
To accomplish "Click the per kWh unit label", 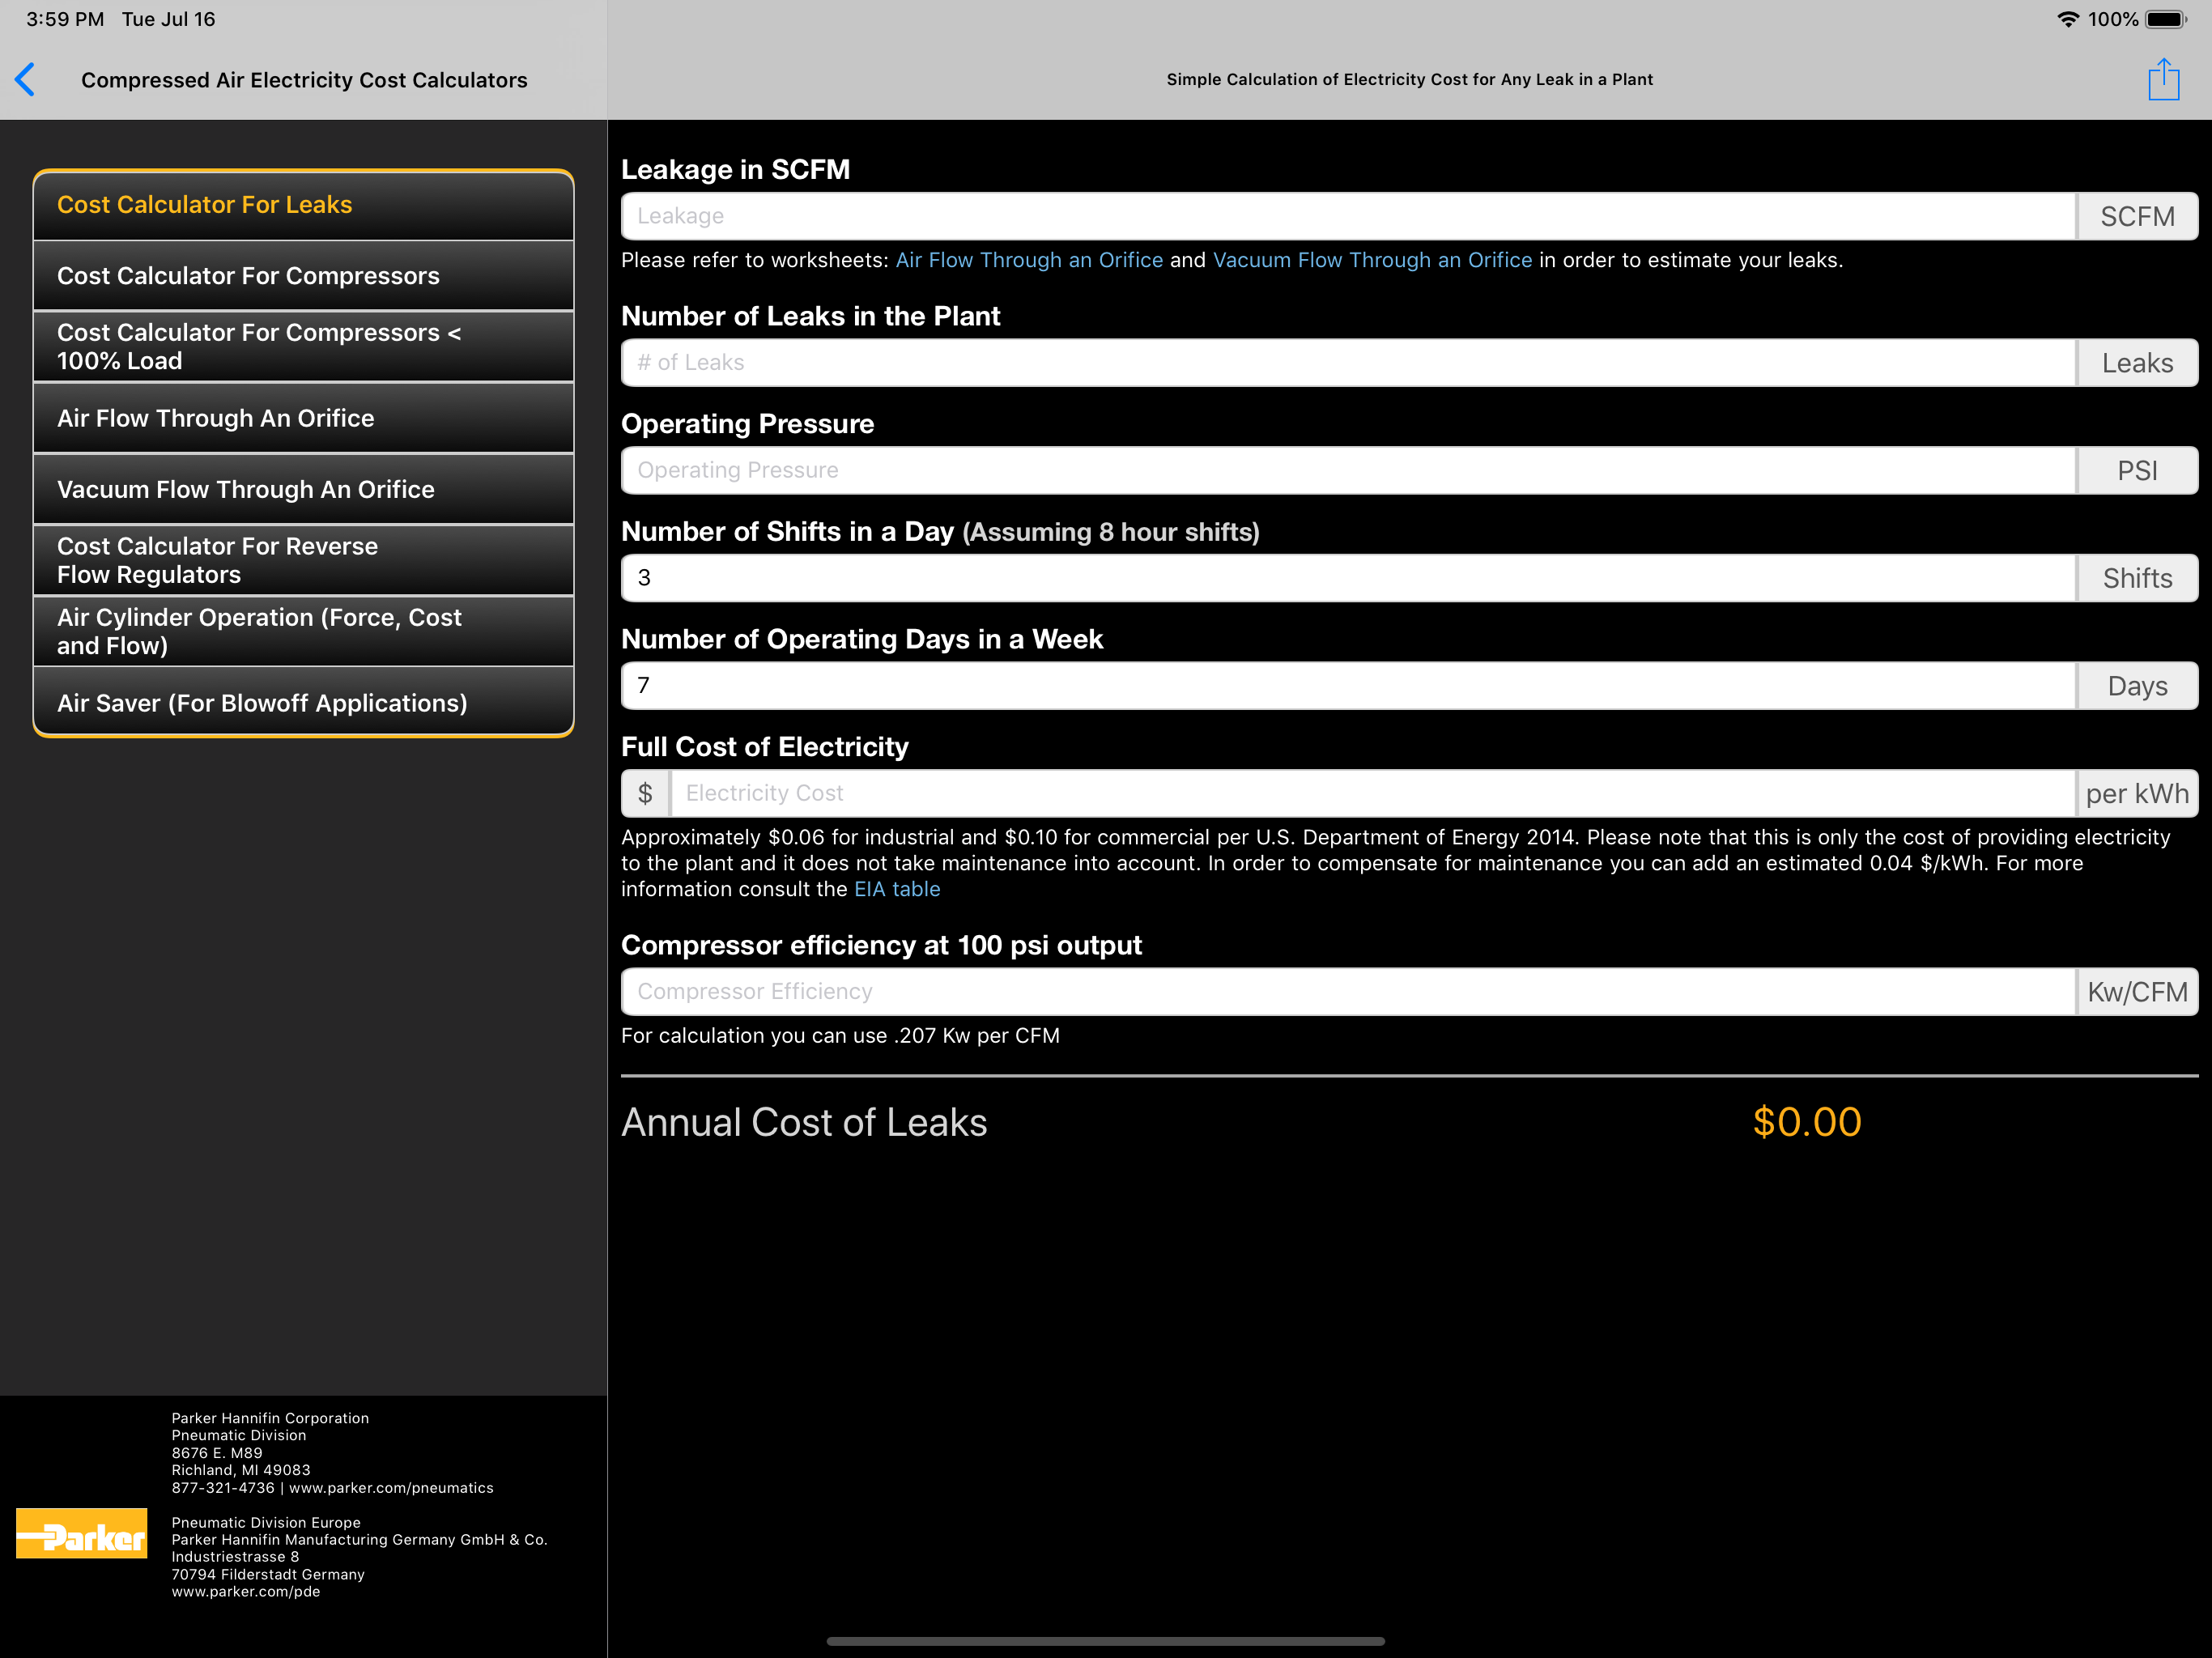I will [2137, 793].
